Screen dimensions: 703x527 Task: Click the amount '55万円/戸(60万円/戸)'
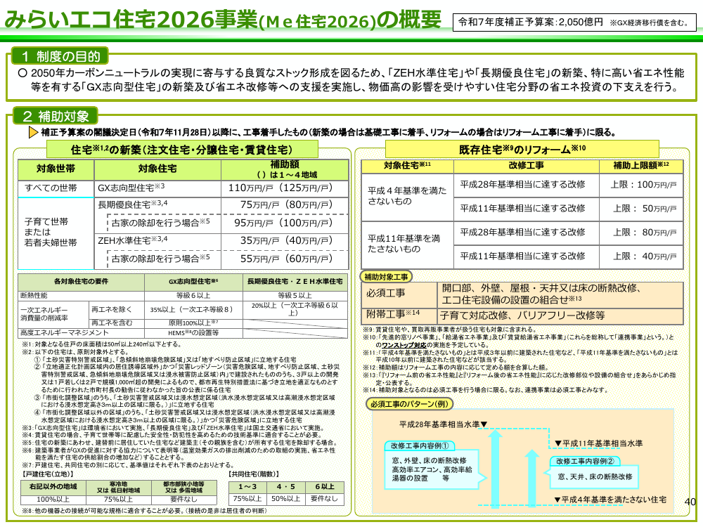(287, 259)
